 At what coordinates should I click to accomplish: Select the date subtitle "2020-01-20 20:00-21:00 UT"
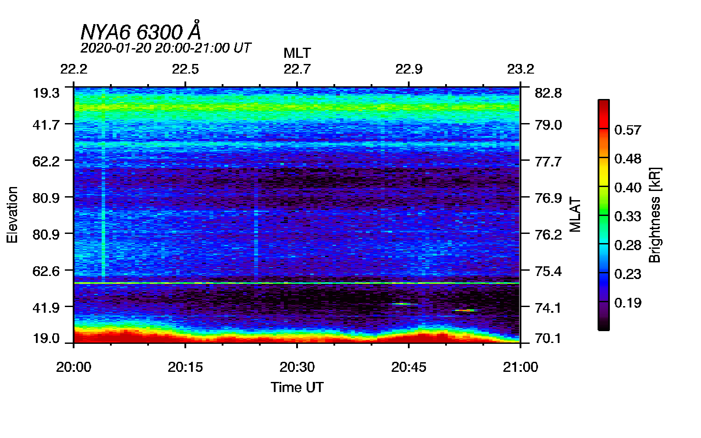[x=166, y=48]
